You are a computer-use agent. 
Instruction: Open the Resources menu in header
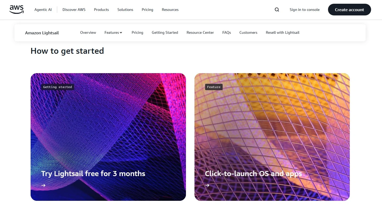[170, 10]
